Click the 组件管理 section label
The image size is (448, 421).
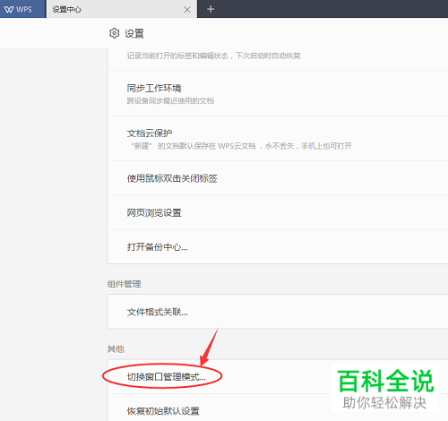point(124,284)
